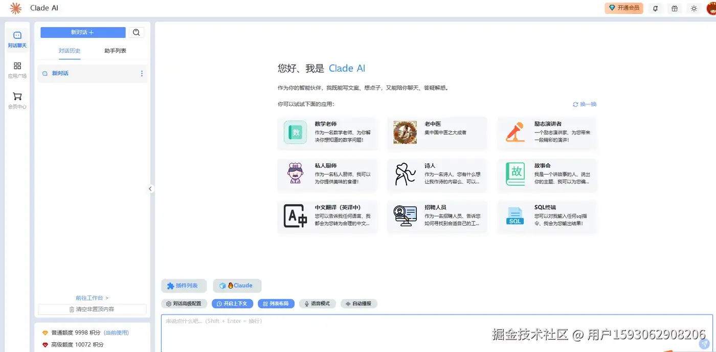Follow 前往工作台 link
This screenshot has height=352, width=716.
tap(92, 298)
